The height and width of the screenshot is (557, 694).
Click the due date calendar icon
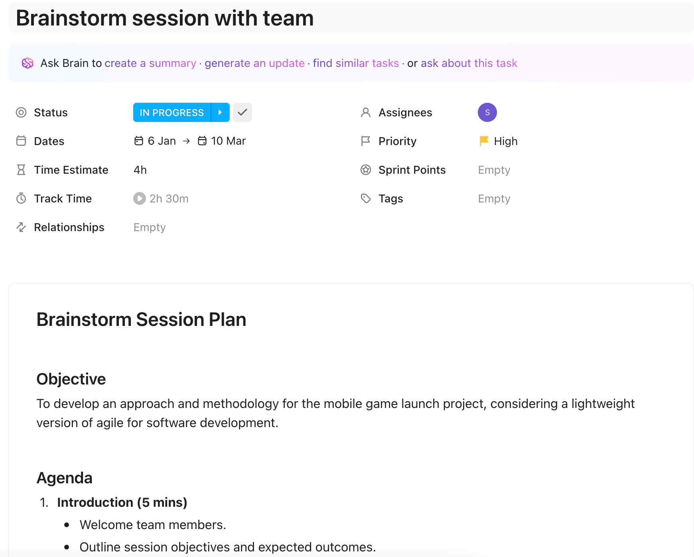(x=202, y=141)
